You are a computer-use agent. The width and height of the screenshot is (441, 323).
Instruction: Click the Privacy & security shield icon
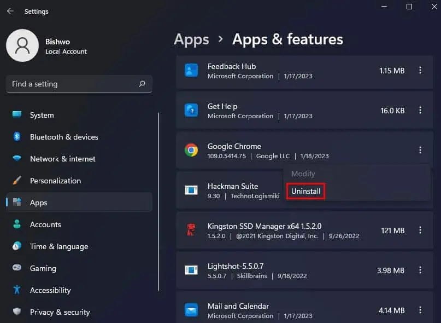pos(17,312)
